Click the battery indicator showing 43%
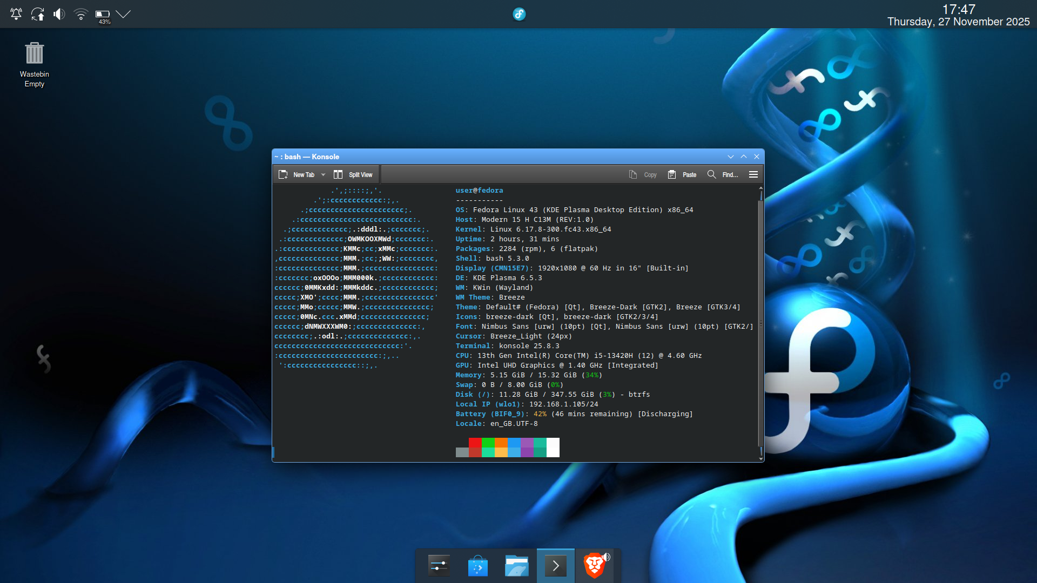This screenshot has height=583, width=1037. 103,15
